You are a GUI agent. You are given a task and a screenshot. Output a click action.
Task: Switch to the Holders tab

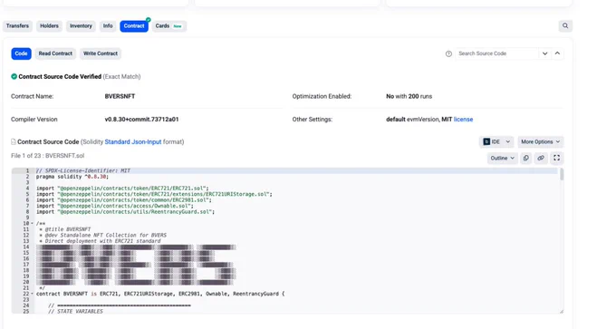(49, 26)
